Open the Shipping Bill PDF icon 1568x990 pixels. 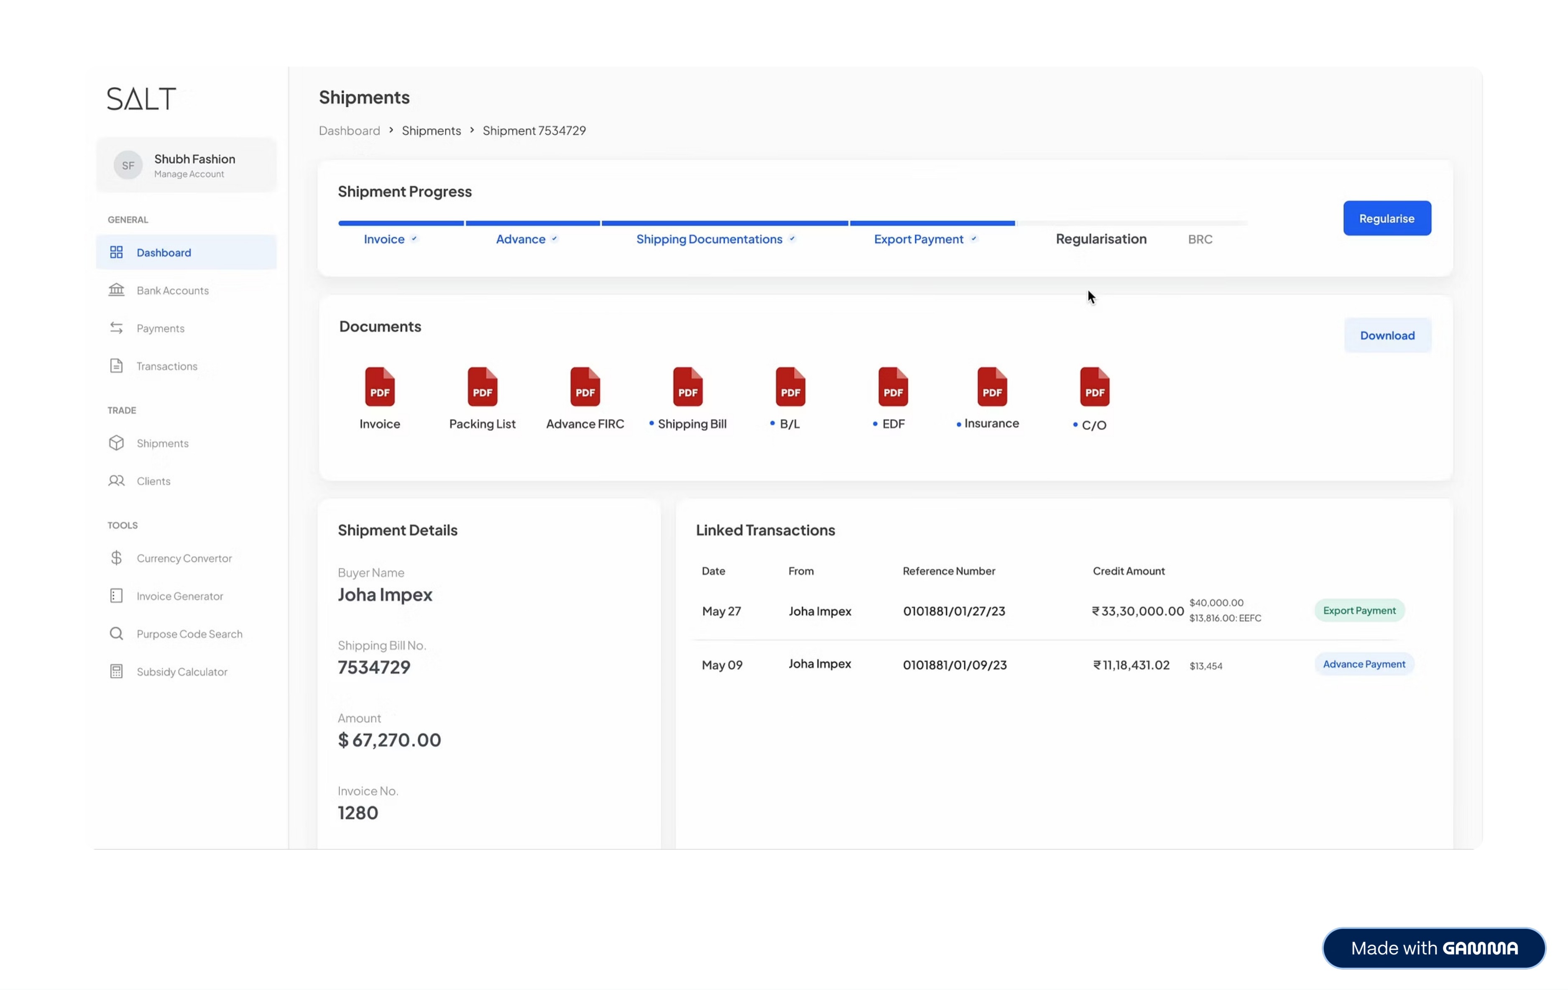(x=688, y=387)
